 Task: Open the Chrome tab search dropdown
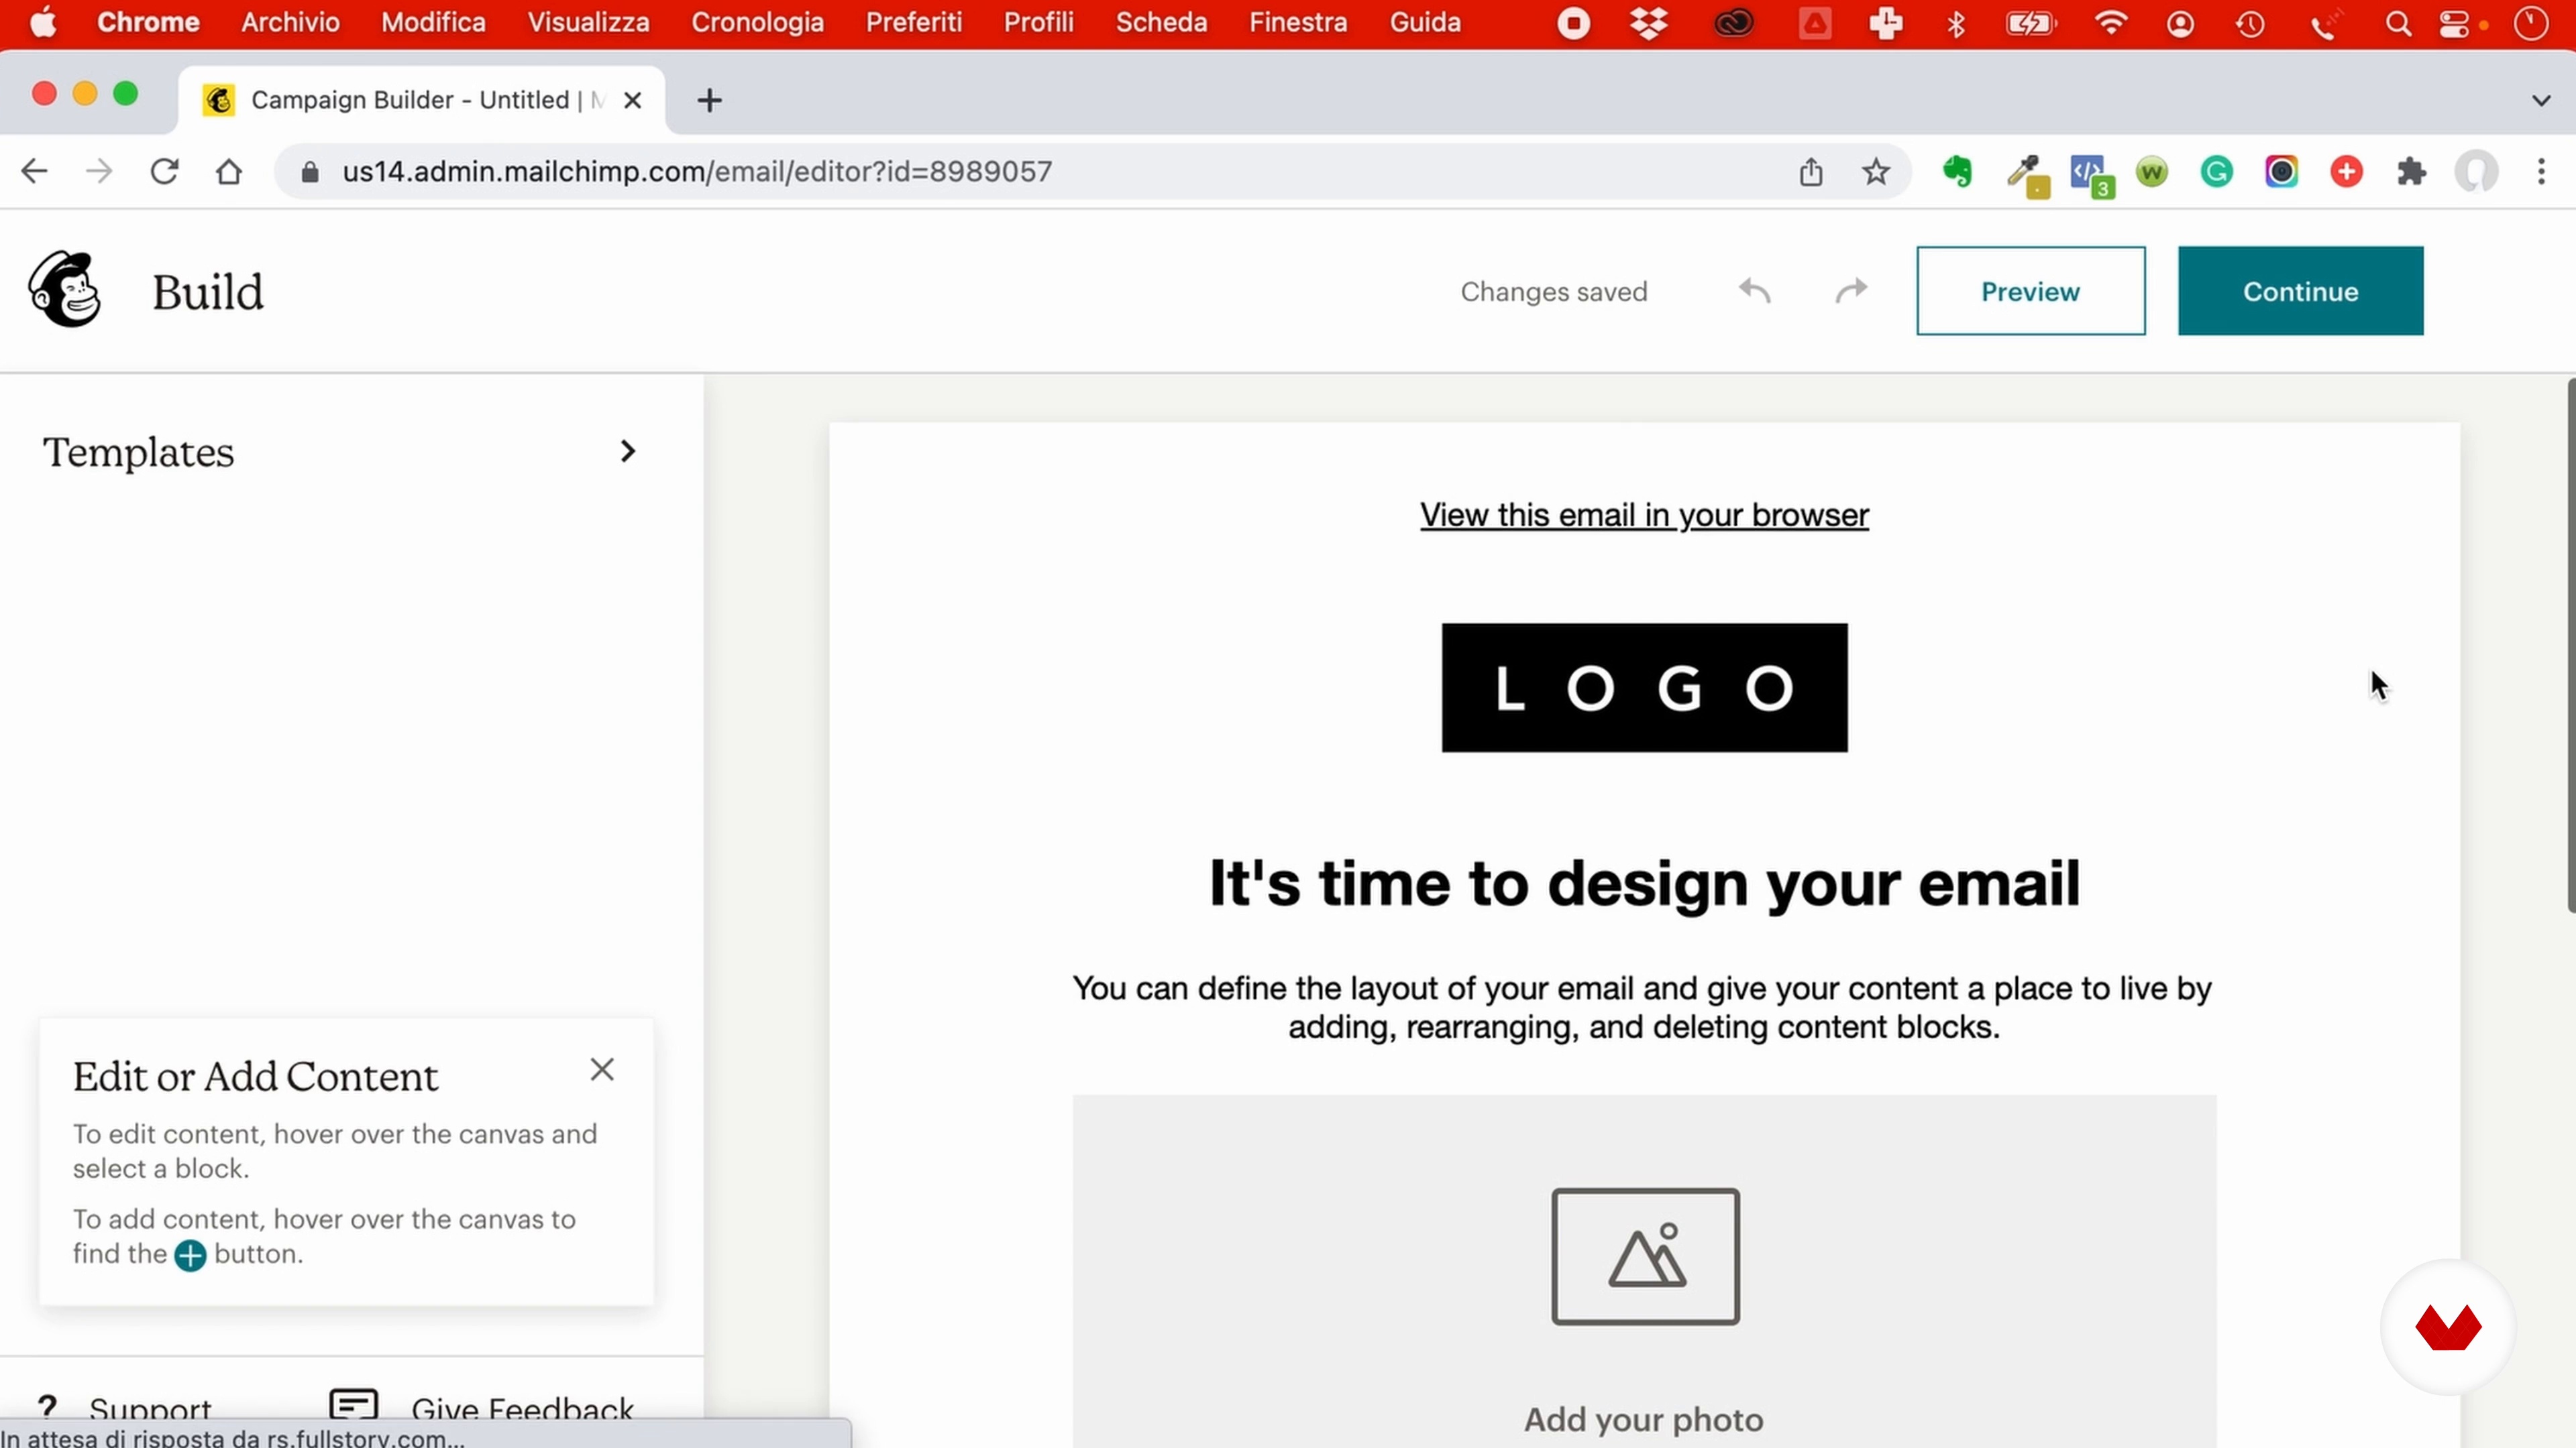point(2541,100)
